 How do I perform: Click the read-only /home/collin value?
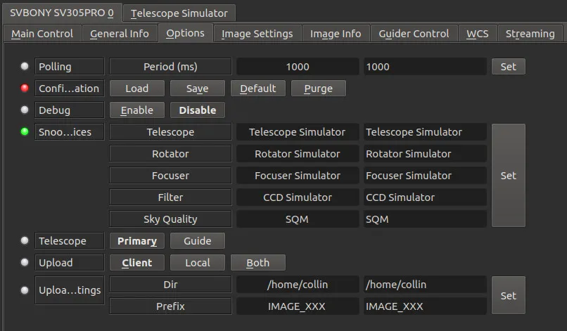click(x=298, y=285)
